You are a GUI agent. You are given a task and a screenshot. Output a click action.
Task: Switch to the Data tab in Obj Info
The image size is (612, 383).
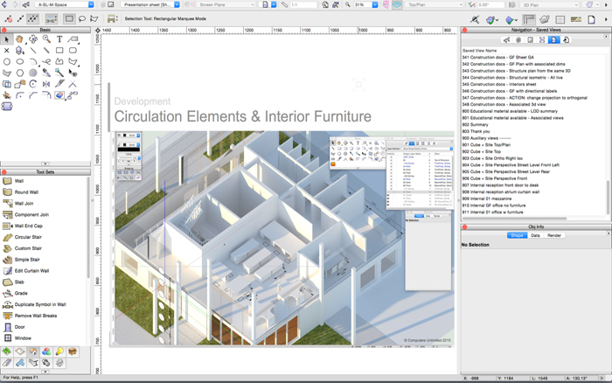(535, 235)
